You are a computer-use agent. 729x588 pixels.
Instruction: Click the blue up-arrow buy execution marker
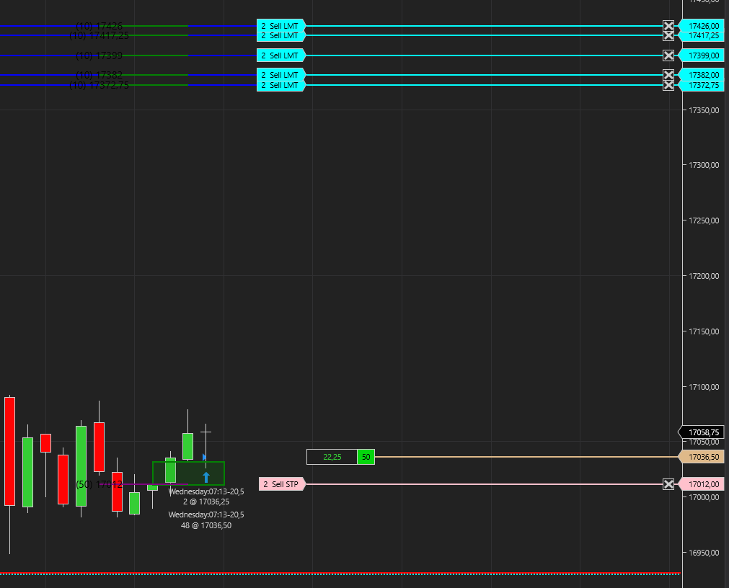206,477
